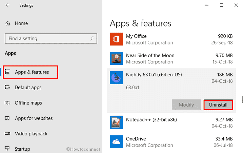Image resolution: width=243 pixels, height=153 pixels.
Task: Select the OneDrive cloud icon
Action: tap(116, 142)
